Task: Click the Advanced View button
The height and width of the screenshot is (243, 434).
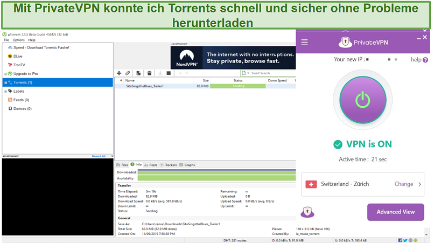Action: coord(396,212)
